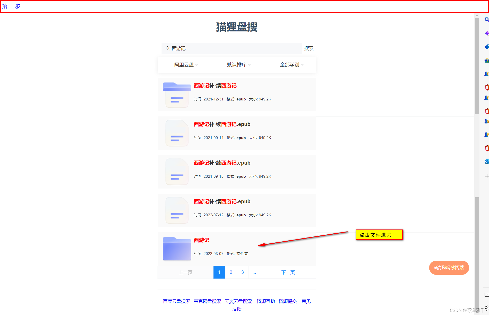489x315 pixels.
Task: Click the blue folder icon dated 2022-03-07
Action: click(177, 249)
